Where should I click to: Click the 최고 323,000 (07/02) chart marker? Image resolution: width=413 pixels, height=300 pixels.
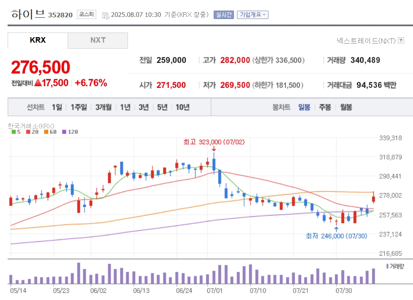(214, 142)
